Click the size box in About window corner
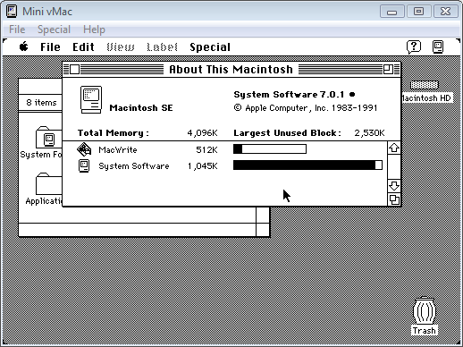 [x=394, y=199]
